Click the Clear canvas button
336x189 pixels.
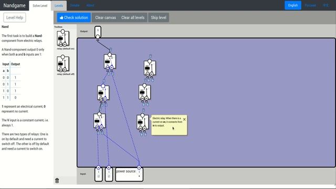click(x=106, y=17)
